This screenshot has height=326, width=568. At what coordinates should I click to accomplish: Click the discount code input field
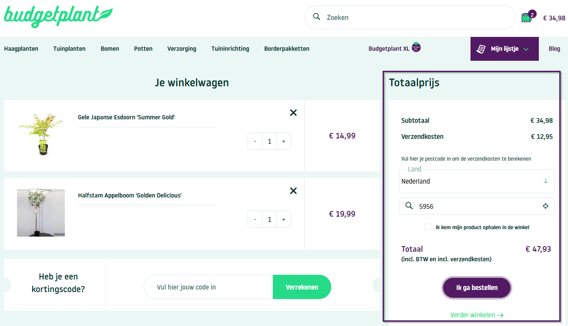(208, 287)
